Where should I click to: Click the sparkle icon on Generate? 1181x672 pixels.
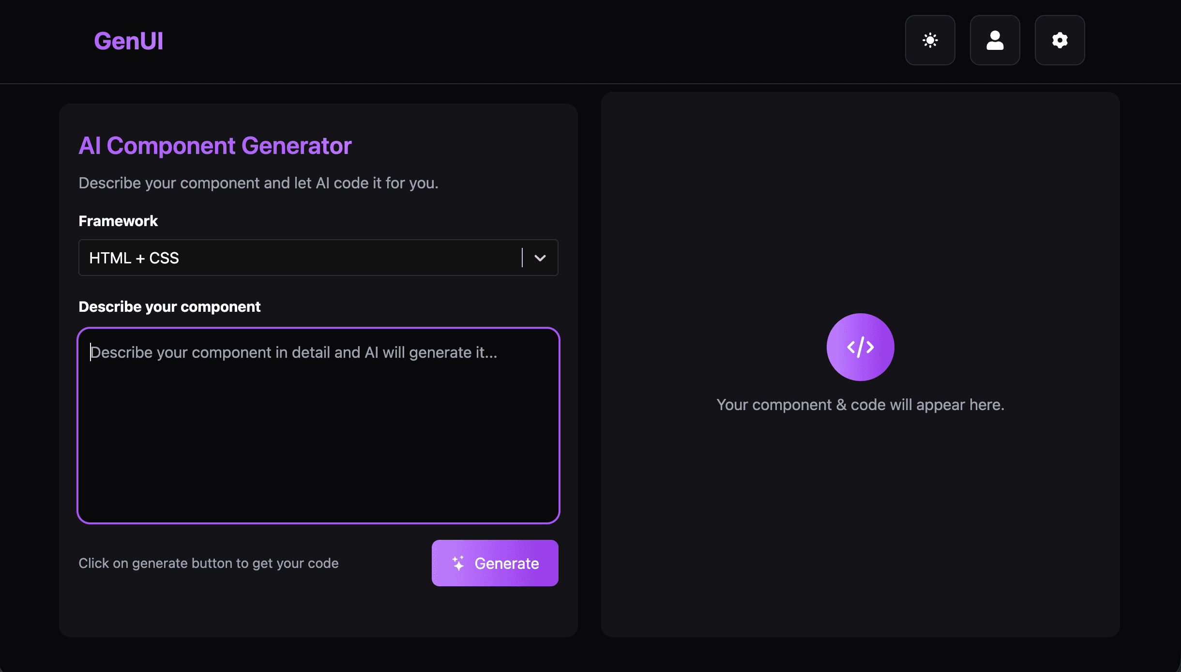tap(458, 563)
